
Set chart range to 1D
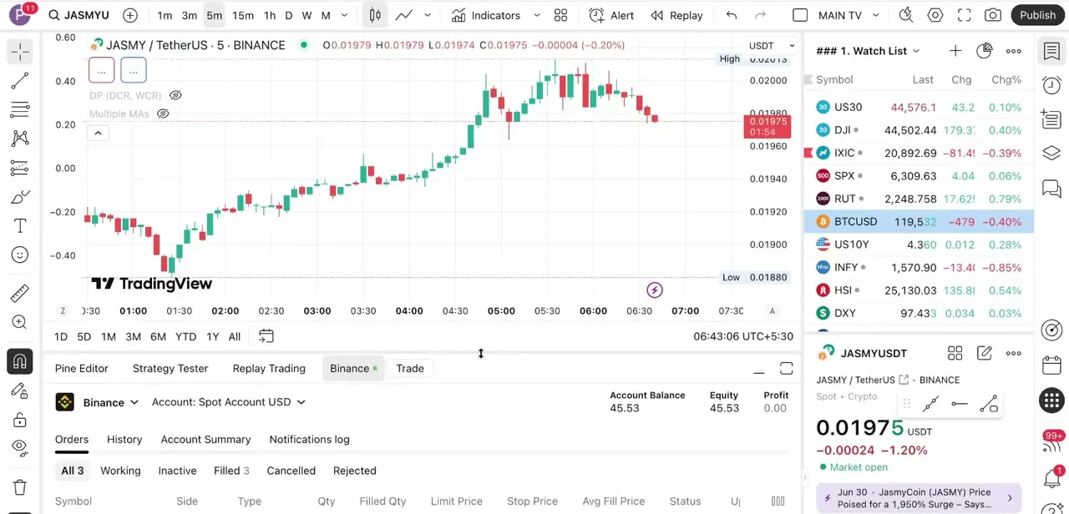pos(61,336)
